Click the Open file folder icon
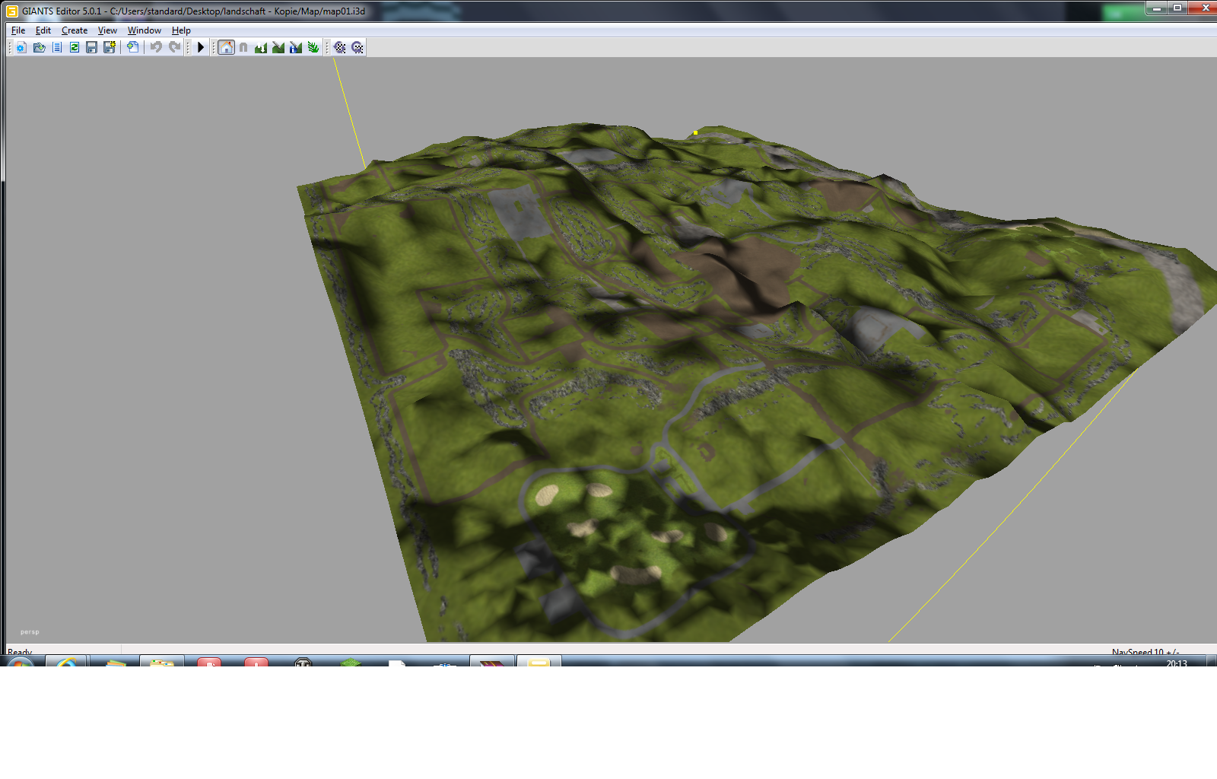The height and width of the screenshot is (779, 1217). [40, 47]
